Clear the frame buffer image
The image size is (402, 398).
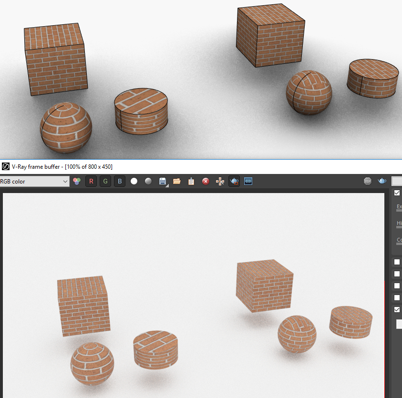pyautogui.click(x=206, y=181)
